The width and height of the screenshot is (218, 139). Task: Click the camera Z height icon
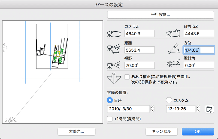[114, 34]
